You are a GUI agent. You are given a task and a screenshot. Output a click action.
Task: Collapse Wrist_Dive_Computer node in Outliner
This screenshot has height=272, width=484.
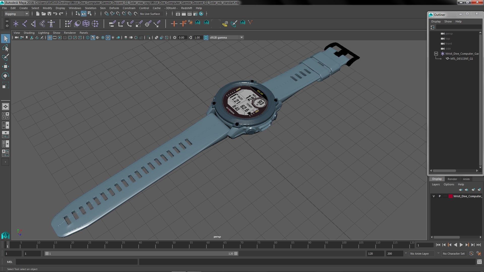coord(436,54)
